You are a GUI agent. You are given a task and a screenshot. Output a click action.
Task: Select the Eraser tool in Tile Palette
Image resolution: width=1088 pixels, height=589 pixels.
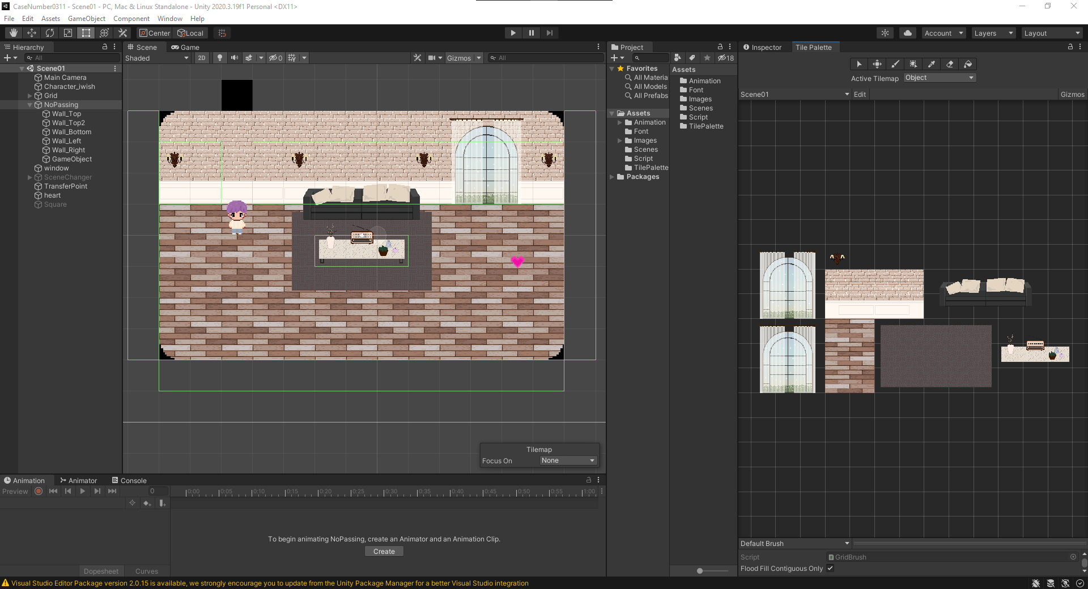[x=950, y=64]
